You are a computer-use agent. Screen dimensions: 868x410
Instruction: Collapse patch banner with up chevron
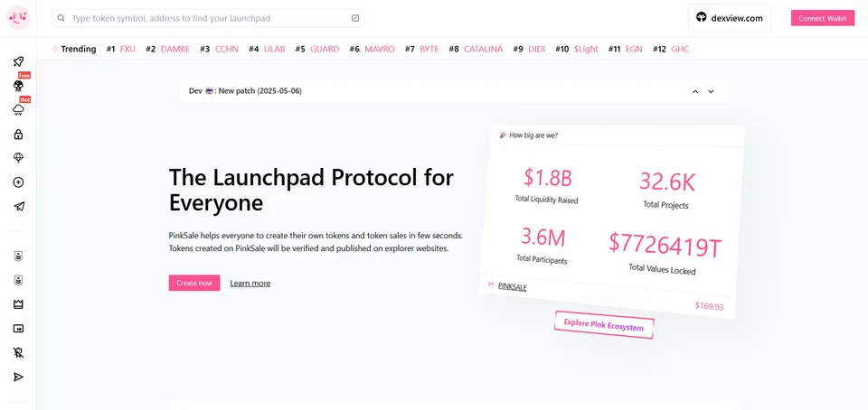click(x=695, y=92)
